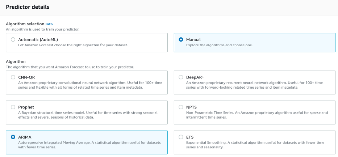Switch to the ETS algorithm radio button
338x157 pixels.
coord(181,137)
